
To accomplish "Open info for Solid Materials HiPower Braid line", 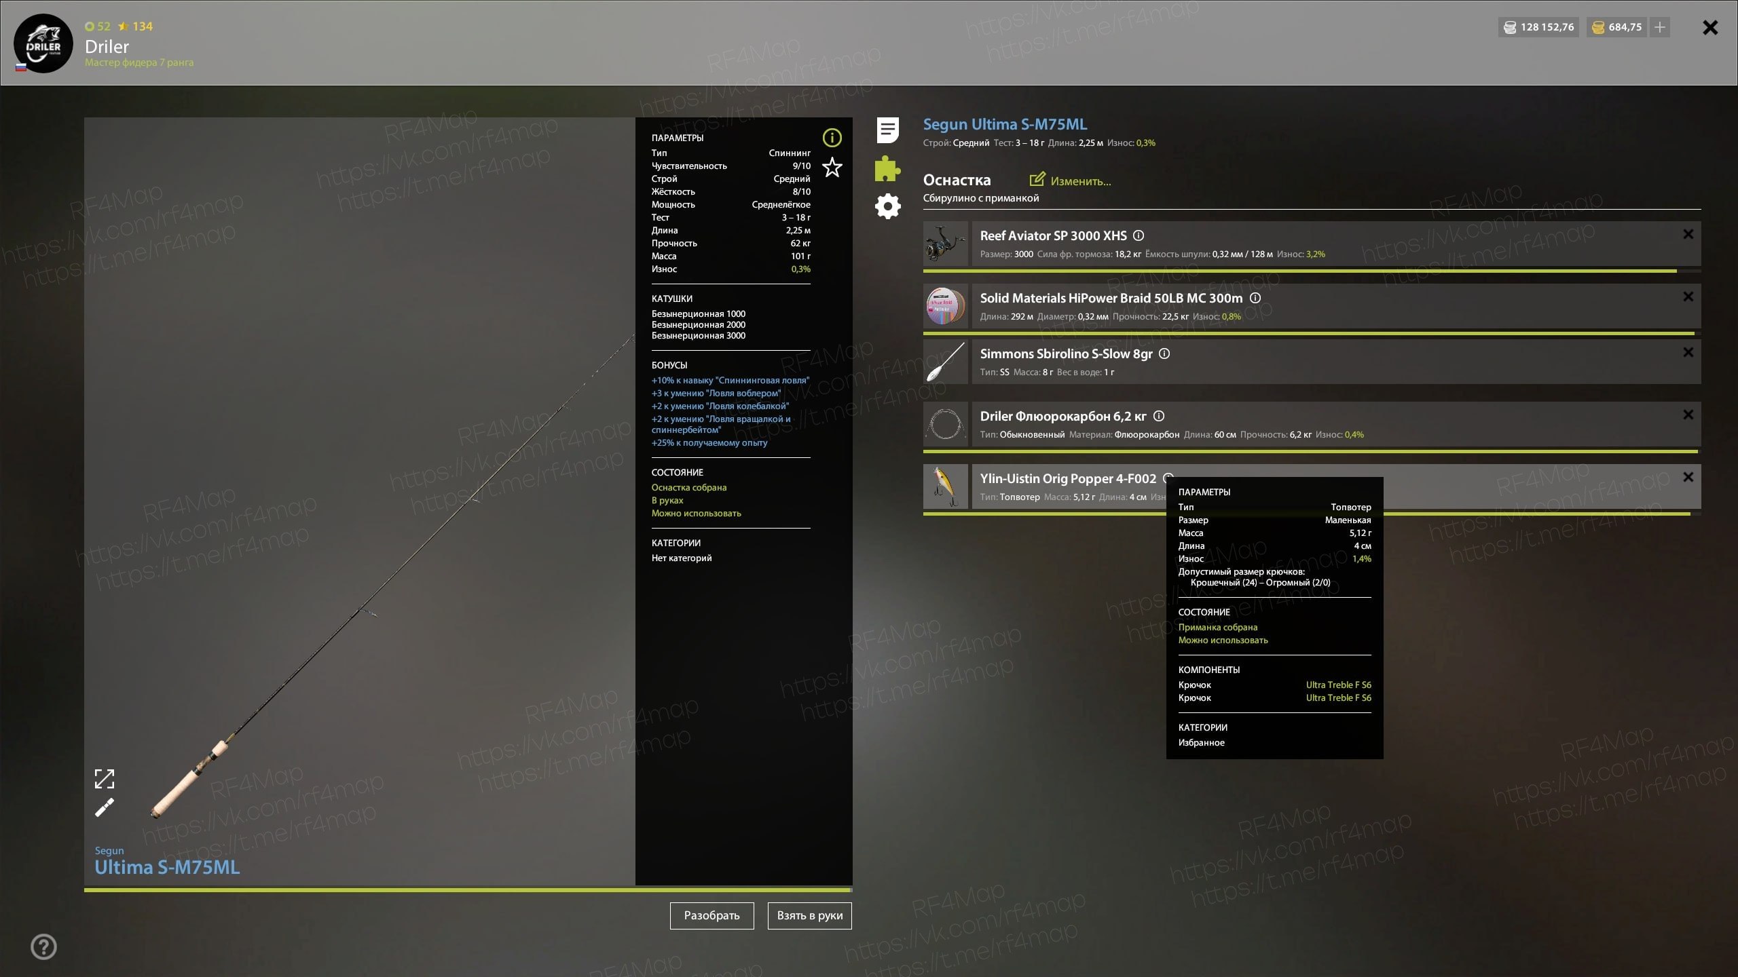I will (1255, 298).
